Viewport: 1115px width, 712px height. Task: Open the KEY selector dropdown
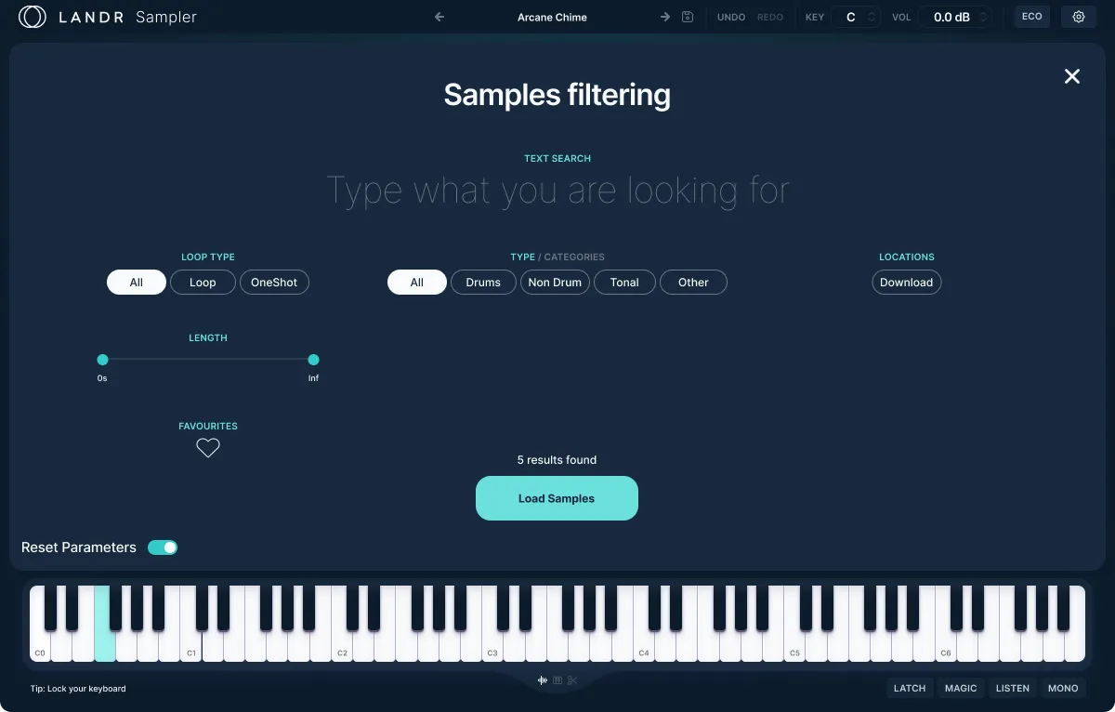click(856, 16)
